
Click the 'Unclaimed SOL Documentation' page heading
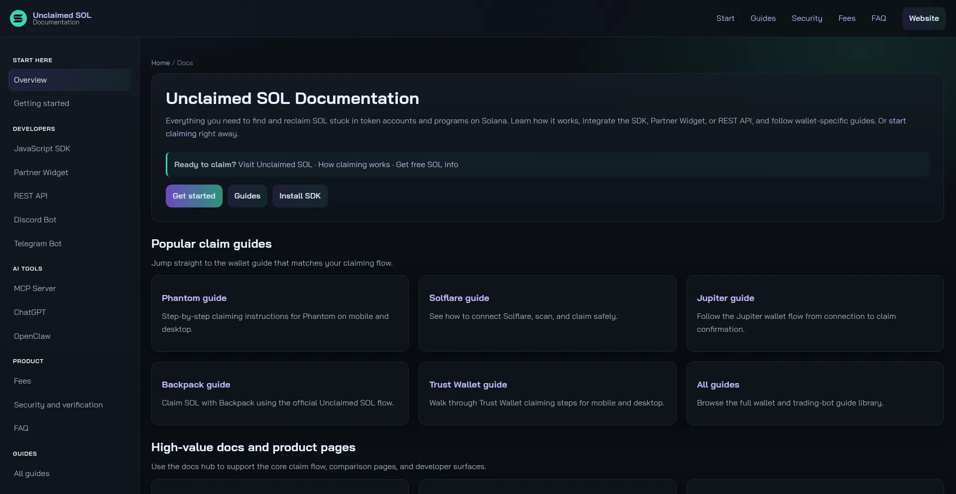point(292,99)
